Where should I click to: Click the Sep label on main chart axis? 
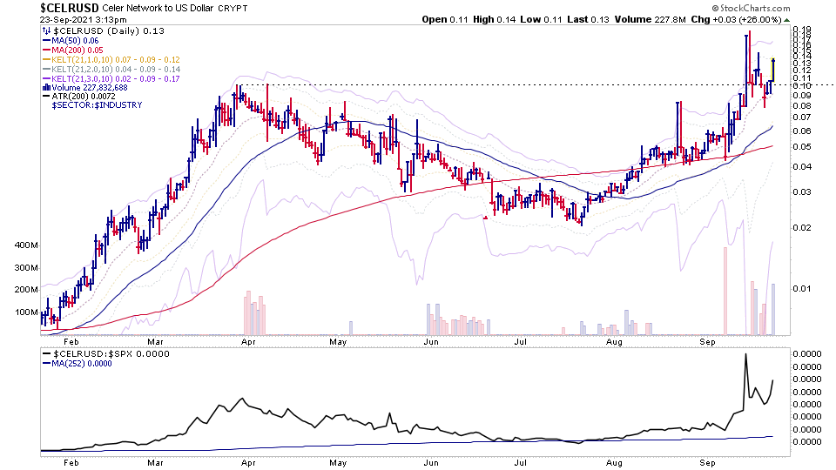(707, 341)
